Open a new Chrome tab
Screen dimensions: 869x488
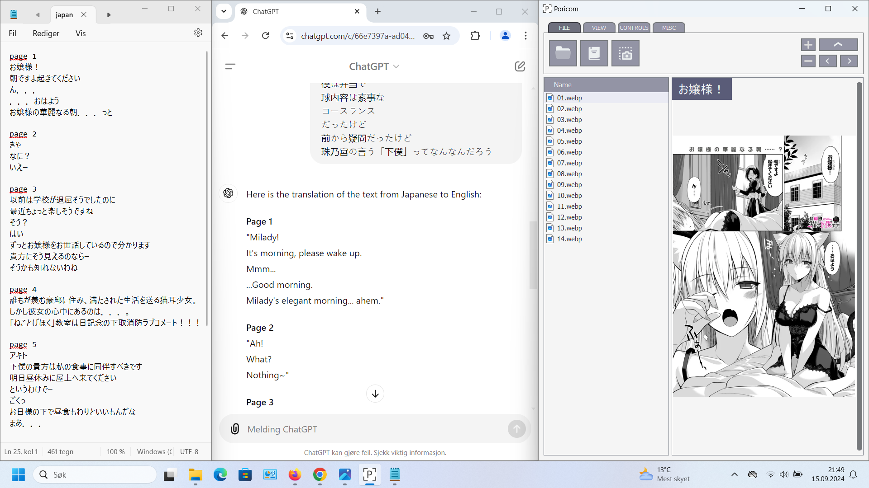click(377, 11)
